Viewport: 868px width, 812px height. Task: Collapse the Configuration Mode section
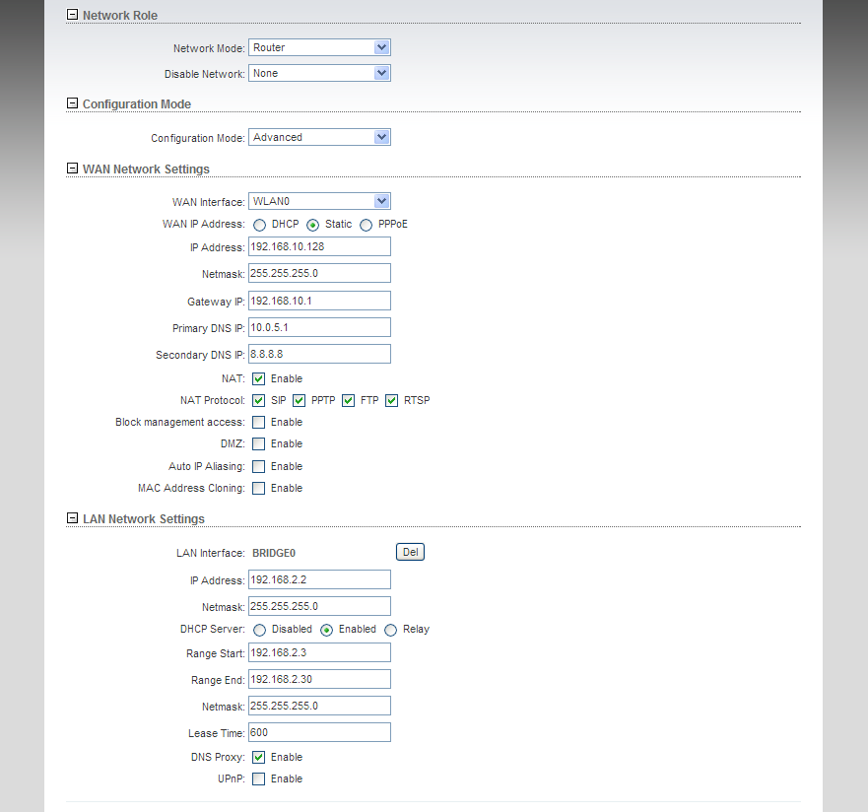click(x=72, y=103)
